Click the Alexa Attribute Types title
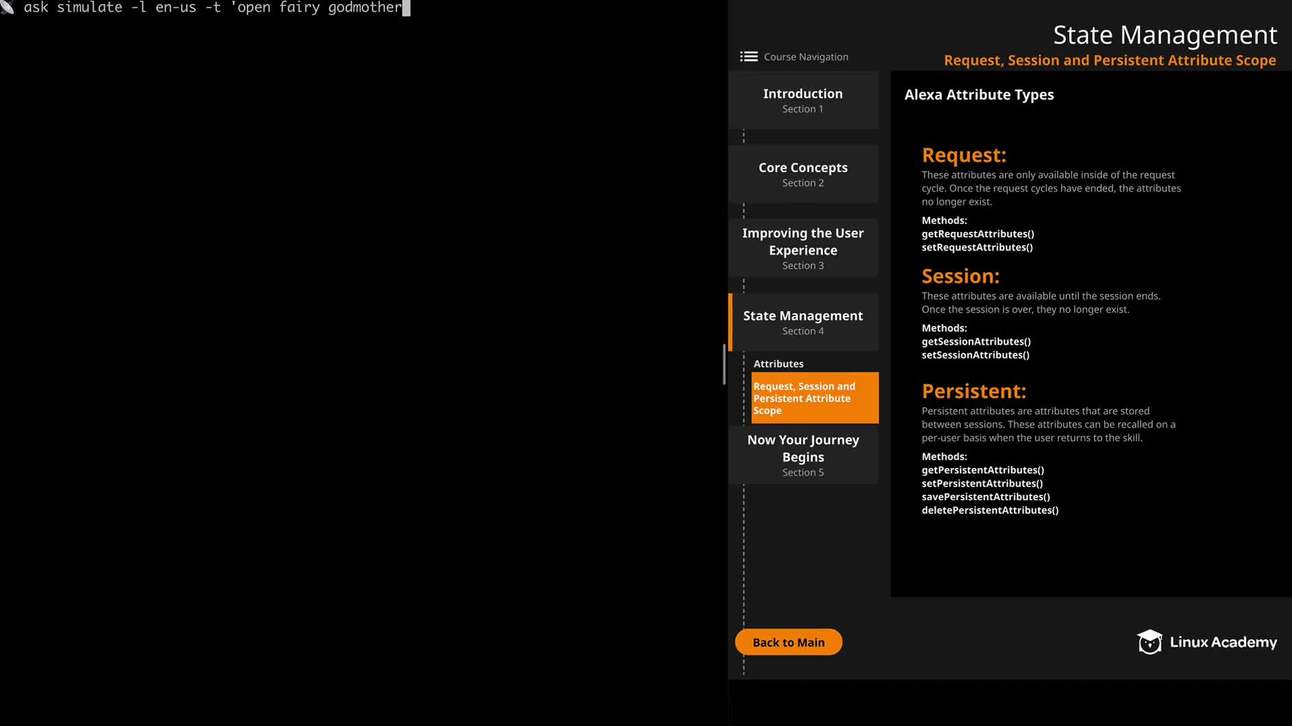The width and height of the screenshot is (1292, 726). pos(978,95)
